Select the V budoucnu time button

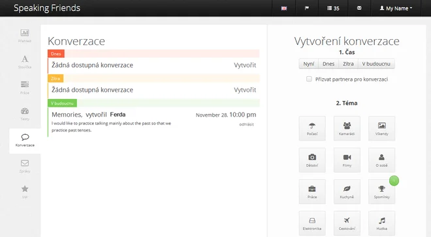click(x=376, y=64)
